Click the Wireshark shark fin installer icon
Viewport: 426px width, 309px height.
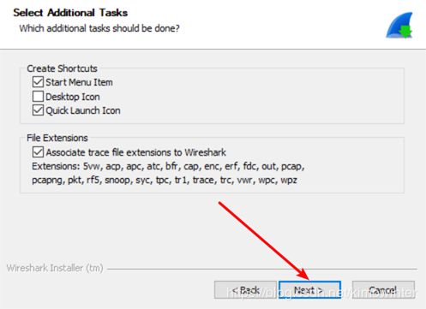pyautogui.click(x=399, y=25)
